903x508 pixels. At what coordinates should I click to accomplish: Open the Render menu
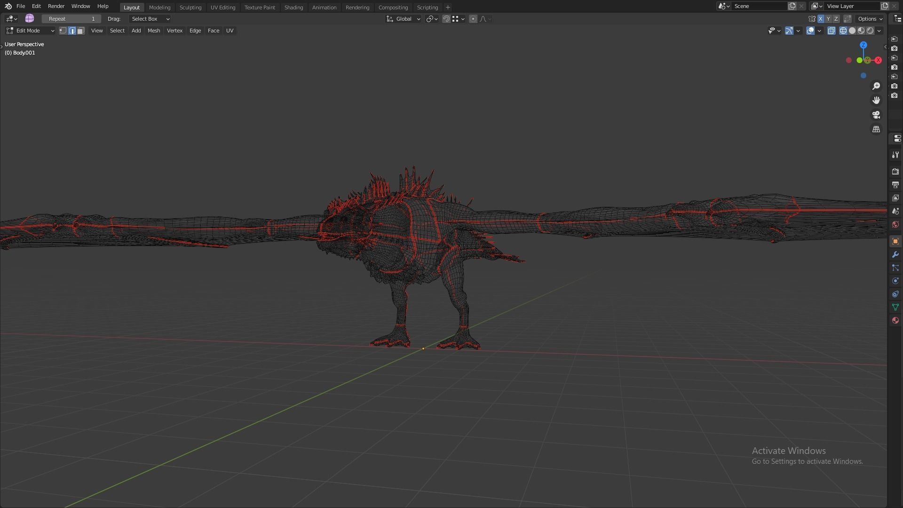(56, 6)
